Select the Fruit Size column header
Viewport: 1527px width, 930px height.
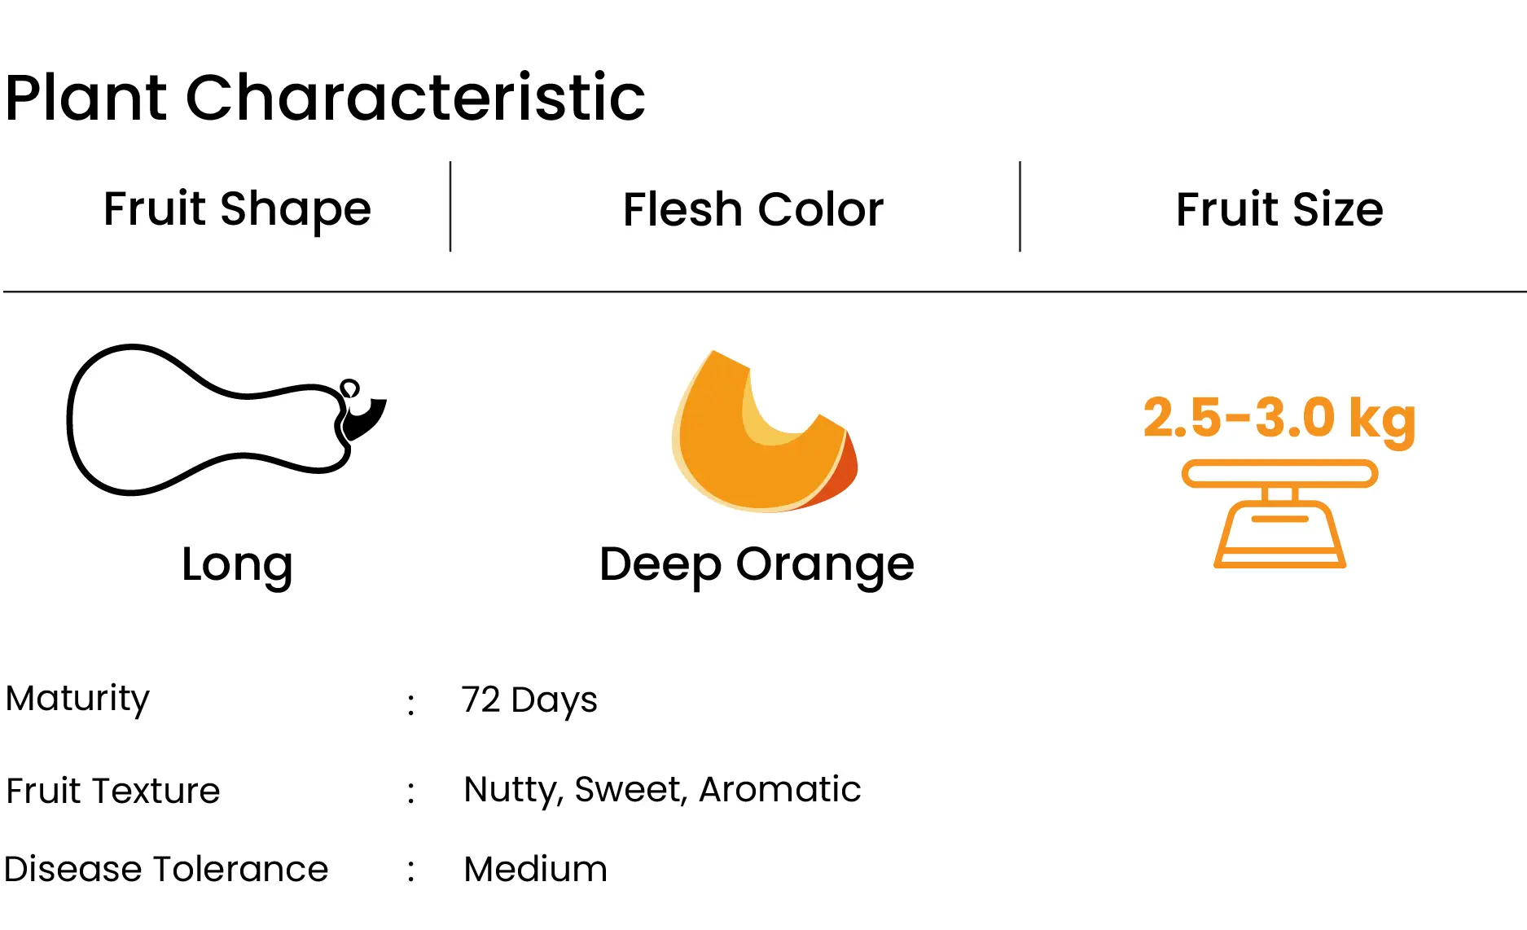tap(1279, 209)
